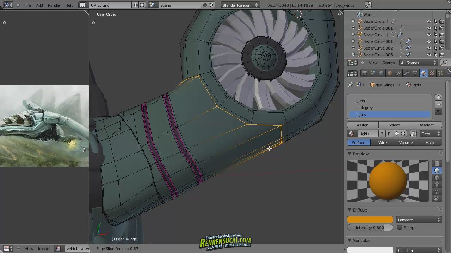Screen dimensions: 451x253
Task: Select hair strands preview type
Action: 437,192
